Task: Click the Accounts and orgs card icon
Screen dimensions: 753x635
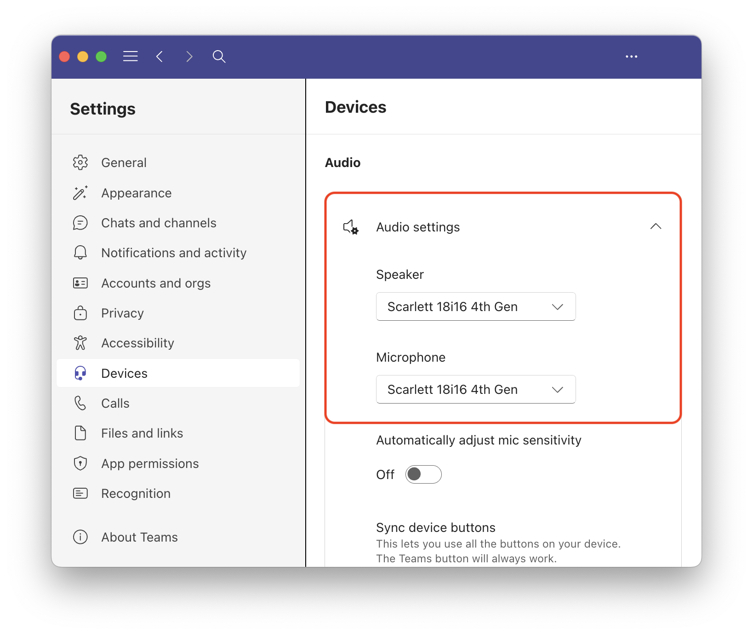Action: tap(80, 283)
